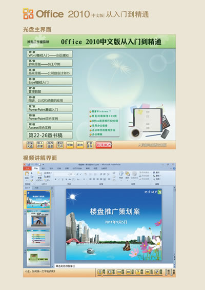Click the 保存进度 button
205x290 pixels.
50,145
